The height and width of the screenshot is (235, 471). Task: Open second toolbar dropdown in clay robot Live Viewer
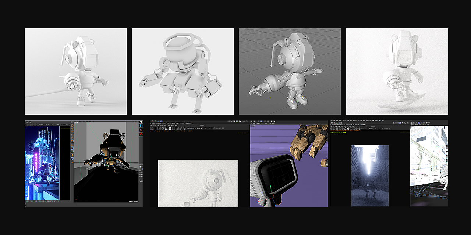pos(199,129)
